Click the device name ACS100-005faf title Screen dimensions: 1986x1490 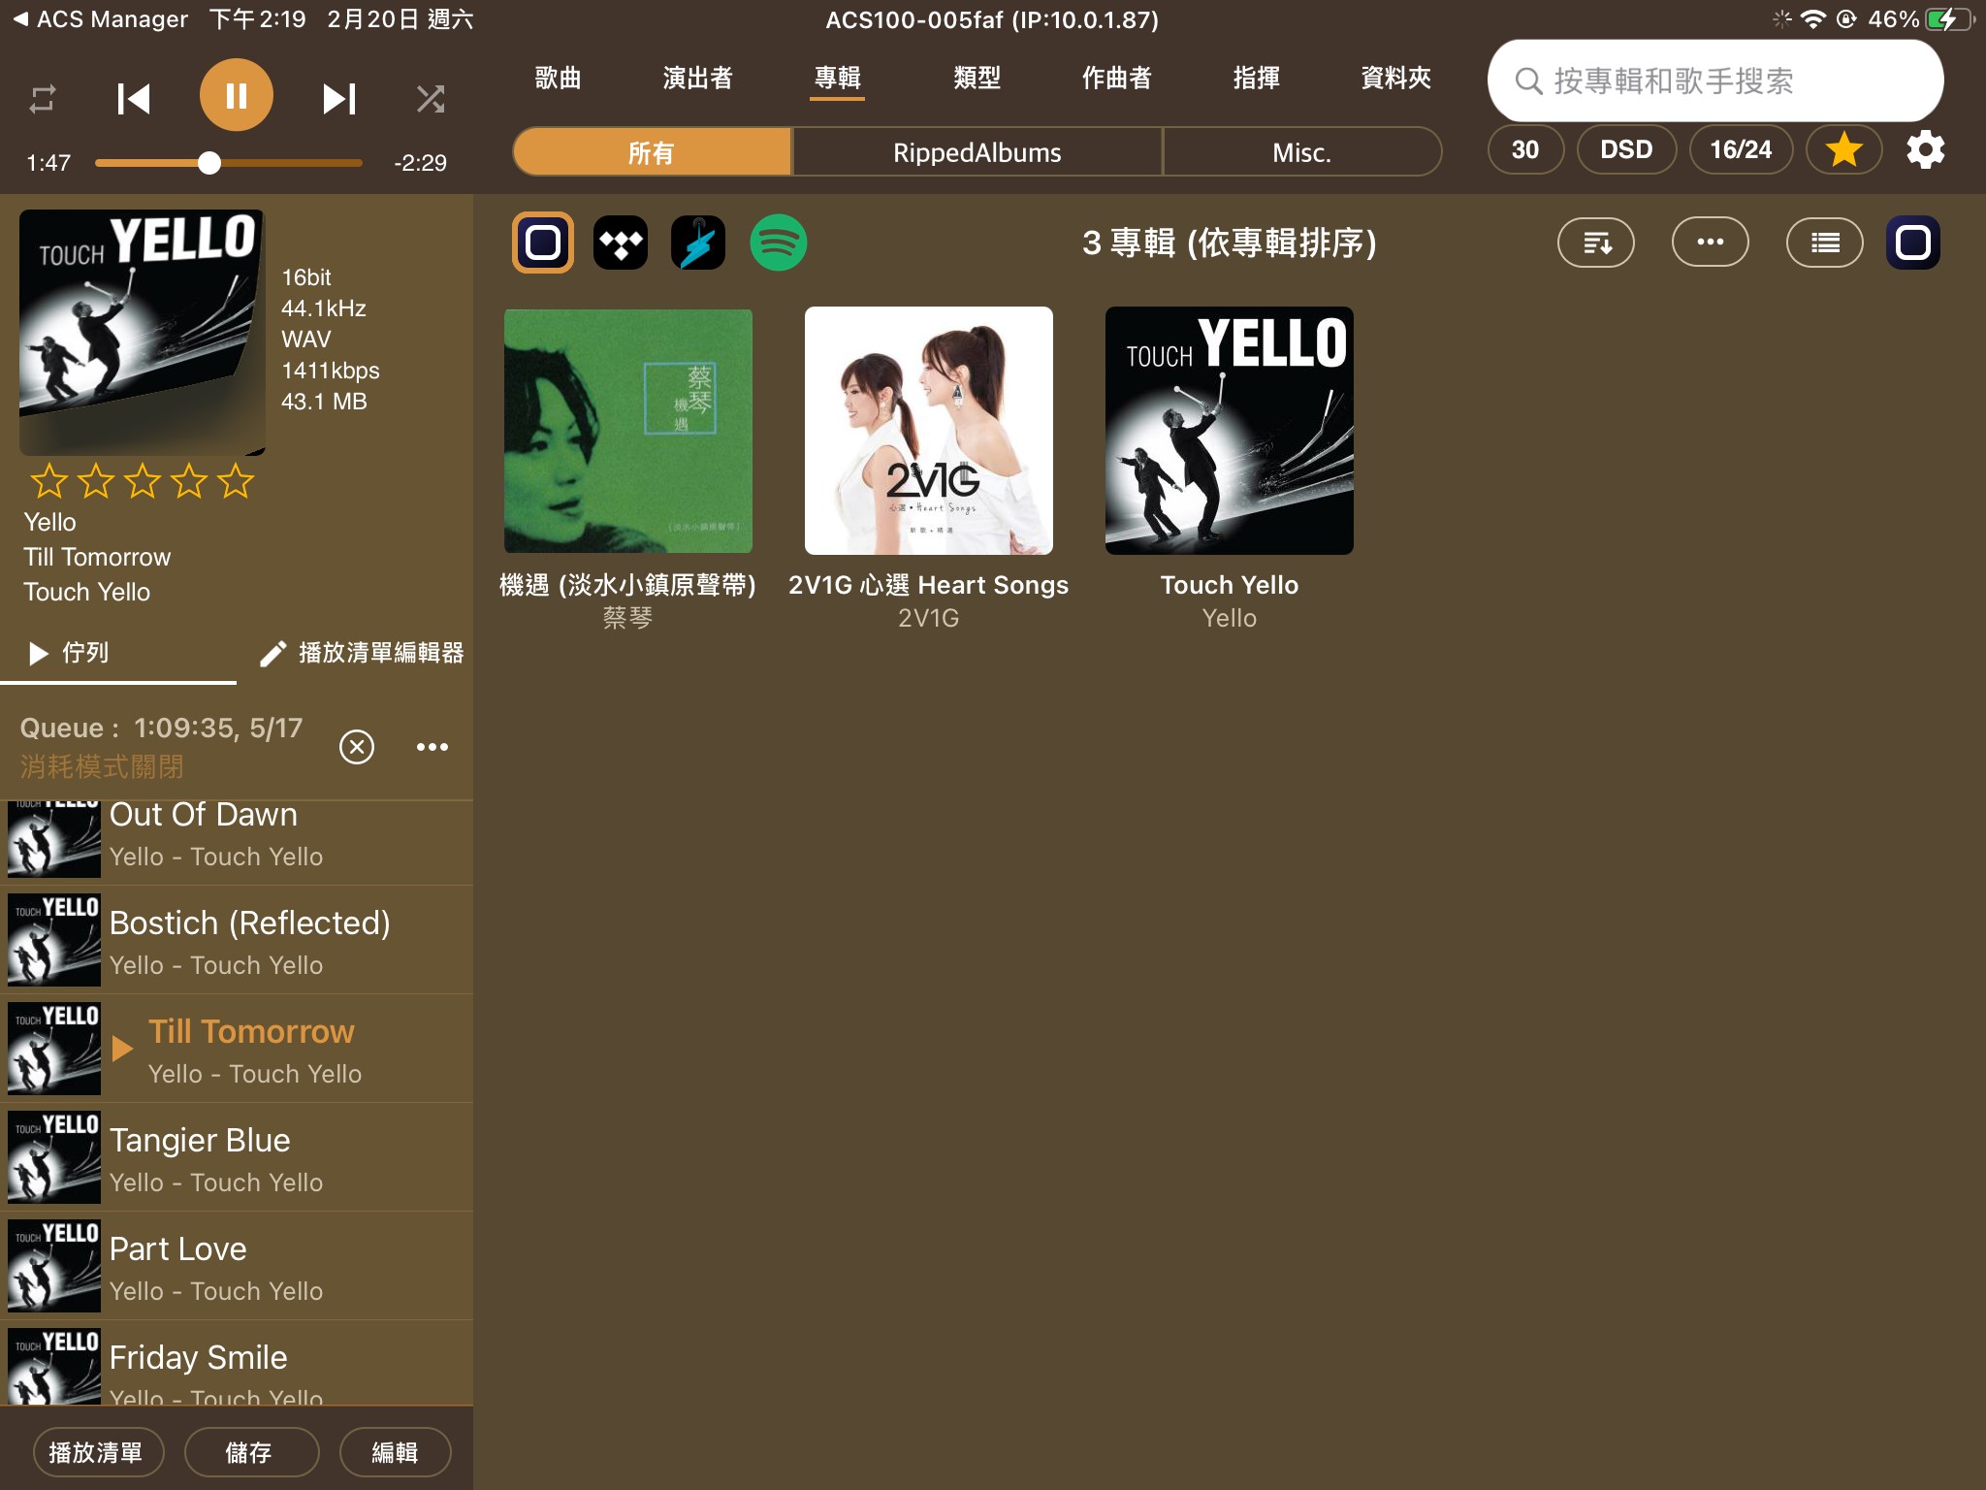click(x=992, y=19)
